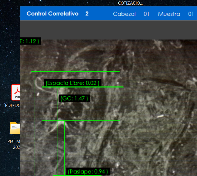Image resolution: width=197 pixels, height=176 pixels.
Task: Click the Traslape 0.94 measurement label
Action: [88, 171]
